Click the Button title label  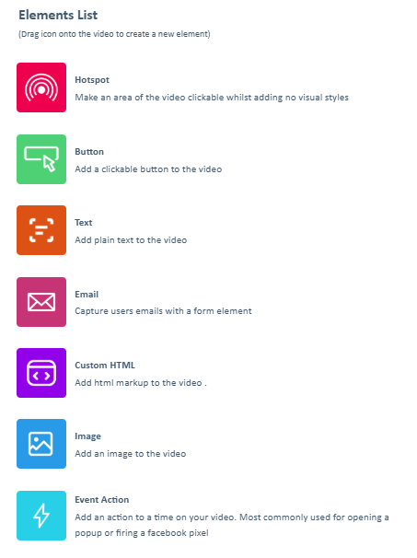[x=89, y=152]
